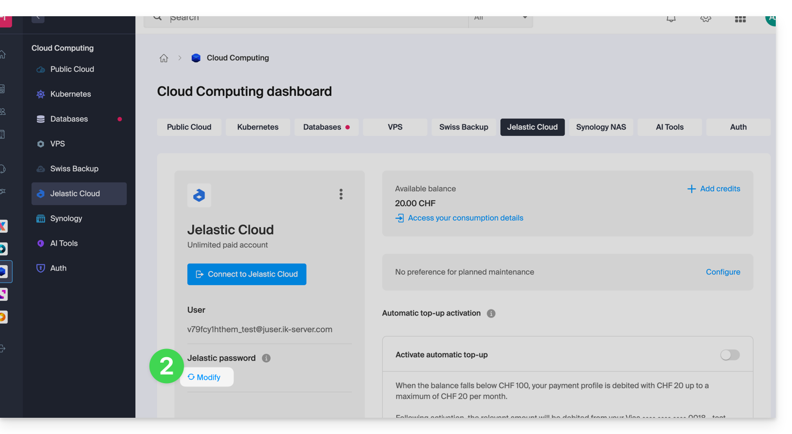Select the Kubernetes tab

[x=258, y=127]
